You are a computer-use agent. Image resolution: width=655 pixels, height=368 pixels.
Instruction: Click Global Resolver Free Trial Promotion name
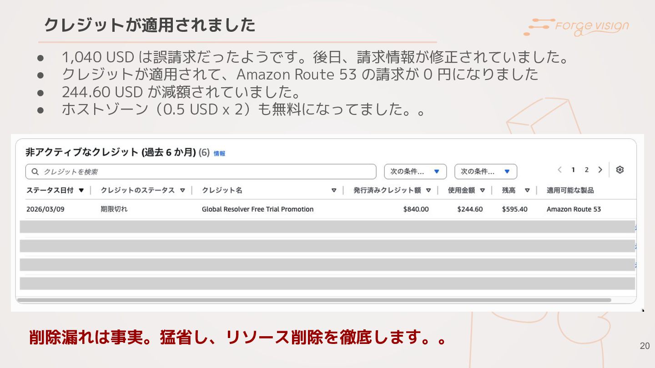pyautogui.click(x=257, y=209)
